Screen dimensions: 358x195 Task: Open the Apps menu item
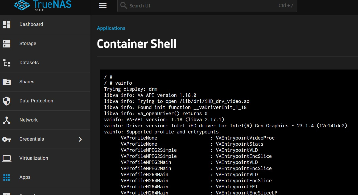tap(25, 177)
